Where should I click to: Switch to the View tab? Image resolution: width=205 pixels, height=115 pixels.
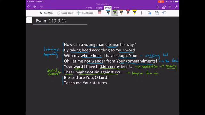(117, 8)
